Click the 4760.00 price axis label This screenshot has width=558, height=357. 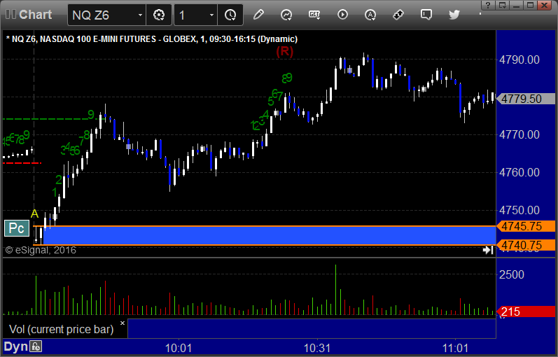519,172
